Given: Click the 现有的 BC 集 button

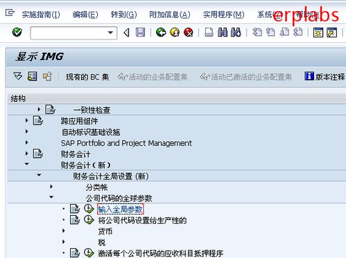Looking at the screenshot, I should [87, 77].
